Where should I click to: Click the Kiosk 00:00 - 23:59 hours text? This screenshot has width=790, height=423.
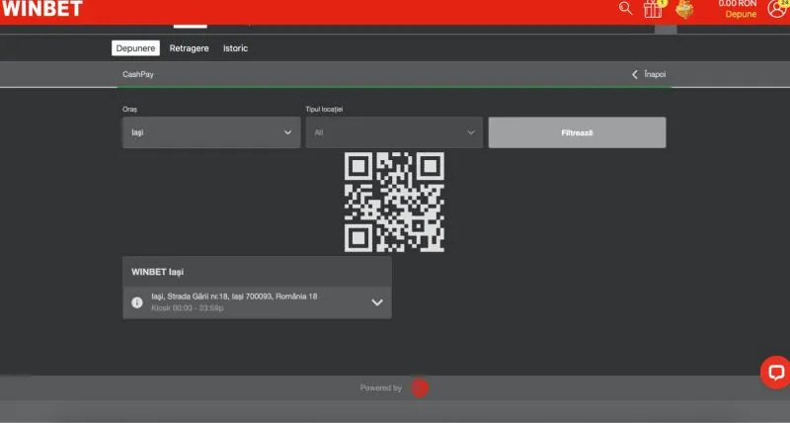pos(188,307)
